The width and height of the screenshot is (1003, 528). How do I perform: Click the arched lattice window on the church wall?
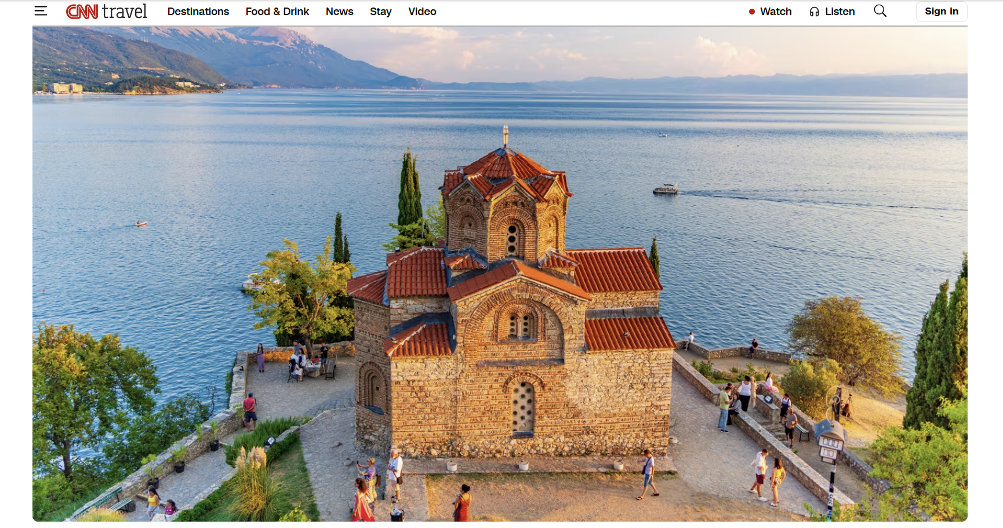tap(522, 406)
